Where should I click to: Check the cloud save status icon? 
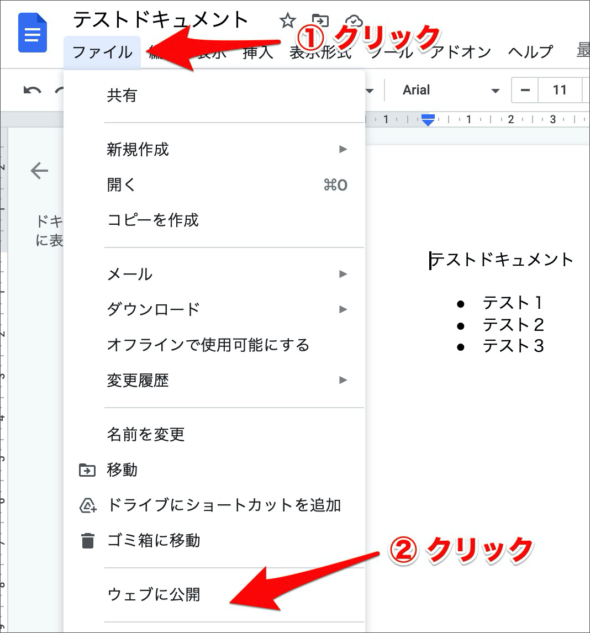point(353,22)
